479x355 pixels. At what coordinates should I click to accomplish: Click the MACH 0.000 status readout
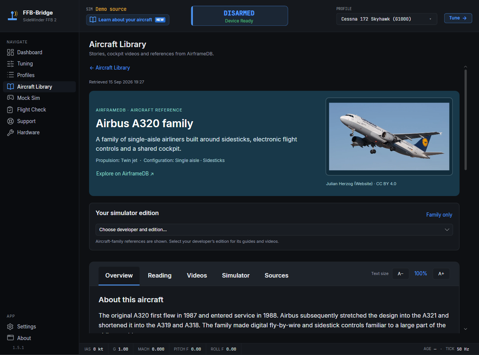pos(151,349)
